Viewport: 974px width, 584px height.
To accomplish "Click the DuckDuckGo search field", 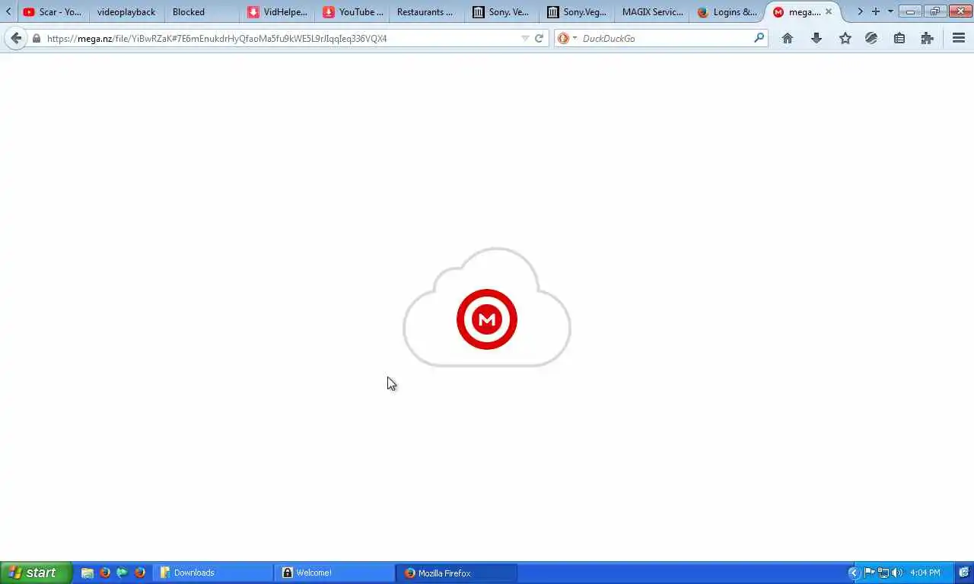I will [666, 38].
